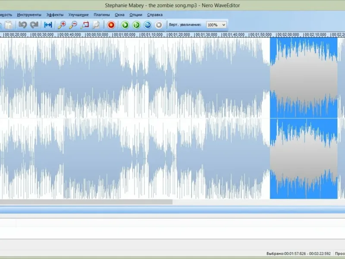This screenshot has height=259, width=345.
Task: Open the vertical zoom 100% dropdown
Action: tap(216, 25)
